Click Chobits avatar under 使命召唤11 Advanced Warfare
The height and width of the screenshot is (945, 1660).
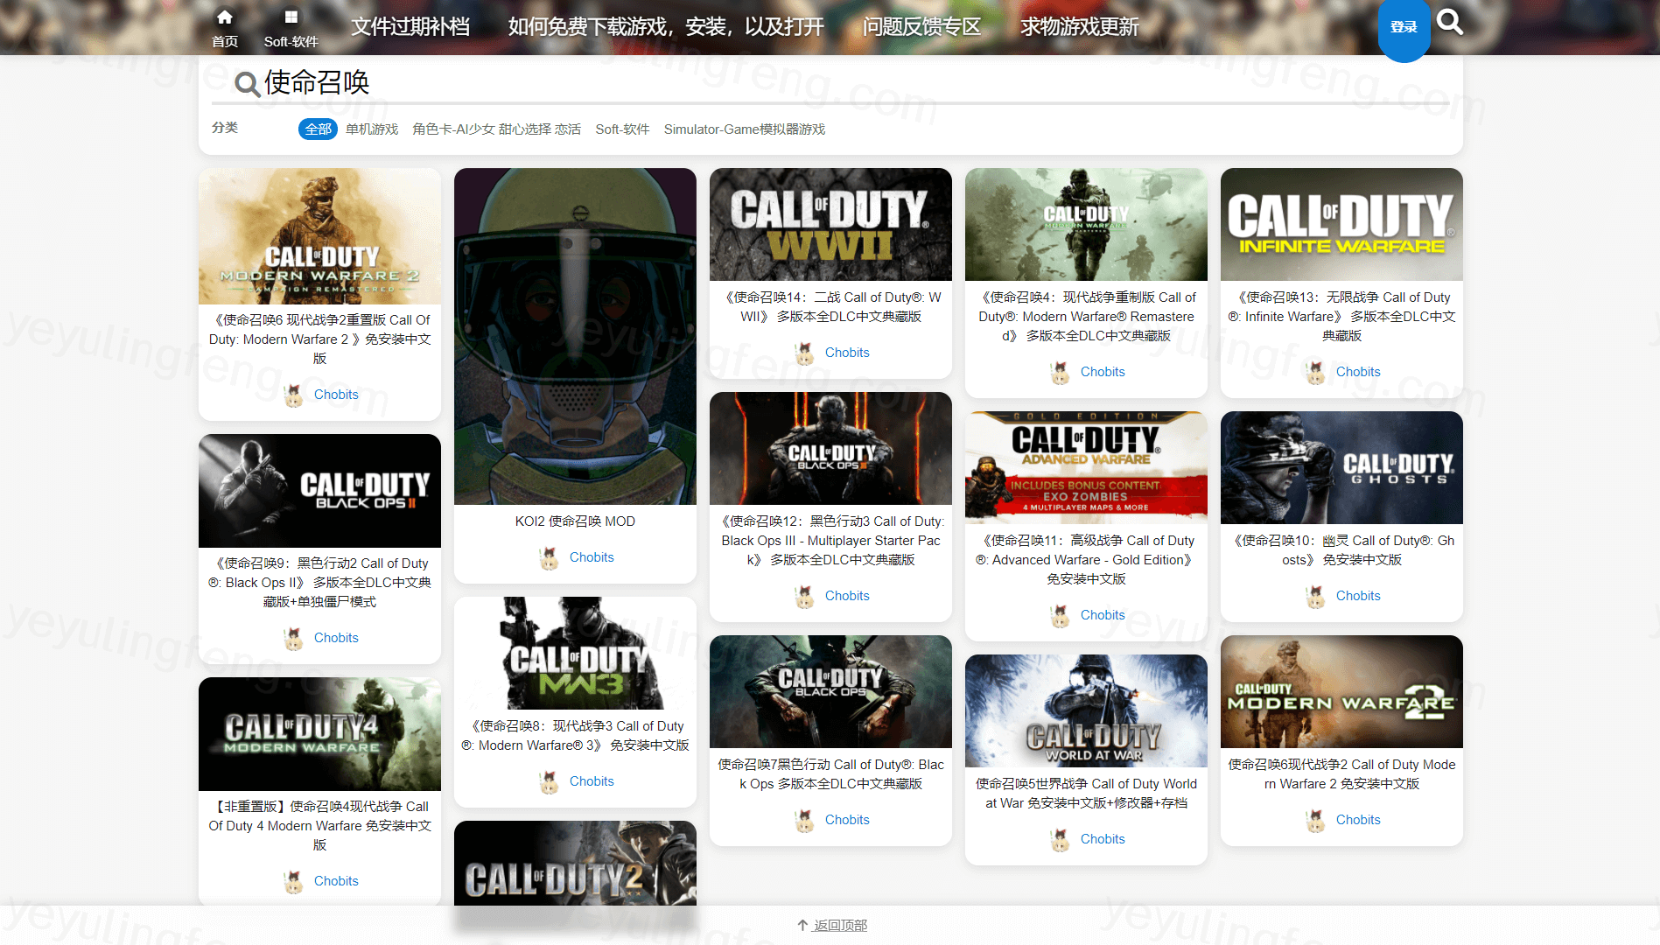[1061, 615]
